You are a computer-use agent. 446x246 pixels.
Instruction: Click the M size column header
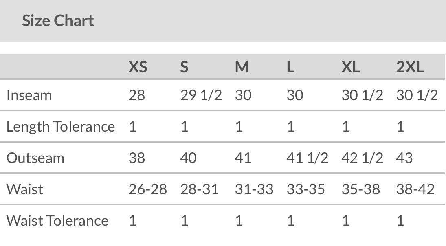[x=242, y=67]
